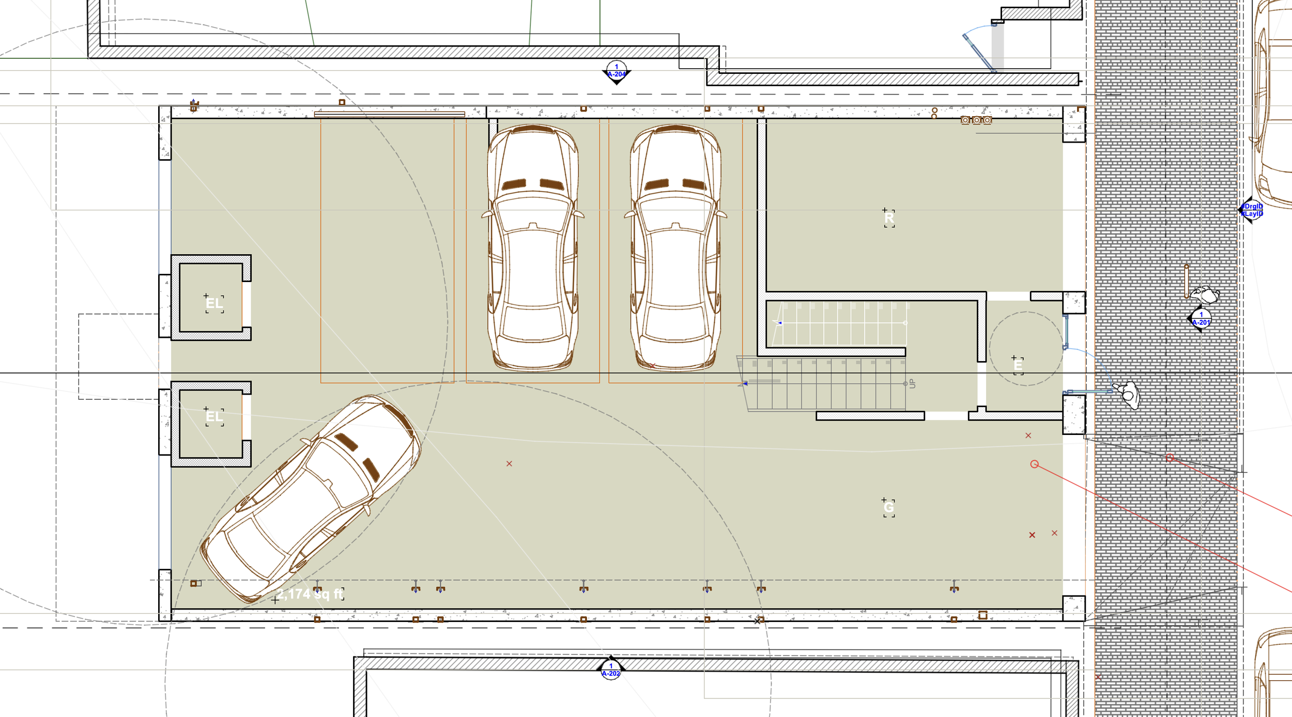Select the concrete column above room E
This screenshot has height=717, width=1292.
(x=1074, y=303)
